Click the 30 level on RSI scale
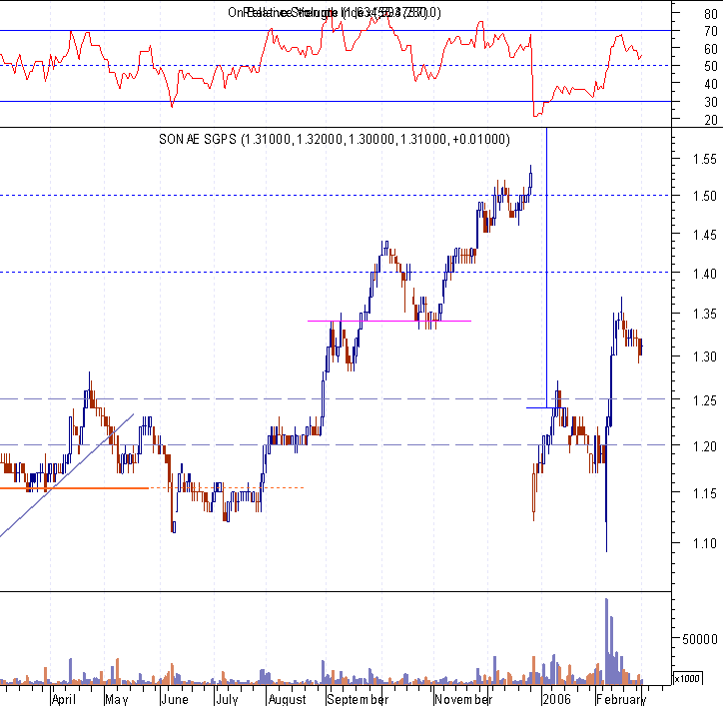This screenshot has height=706, width=723. point(711,102)
